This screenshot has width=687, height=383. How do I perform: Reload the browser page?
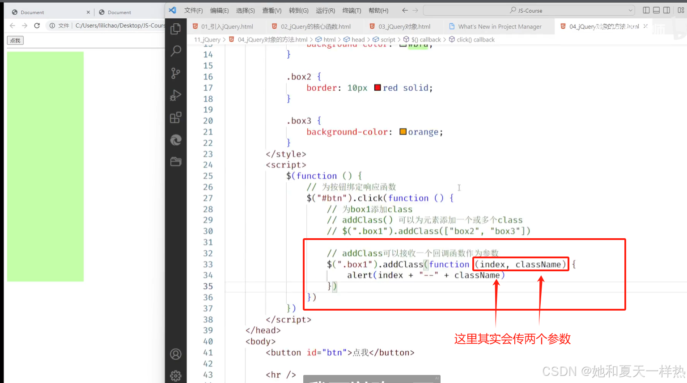(x=37, y=25)
